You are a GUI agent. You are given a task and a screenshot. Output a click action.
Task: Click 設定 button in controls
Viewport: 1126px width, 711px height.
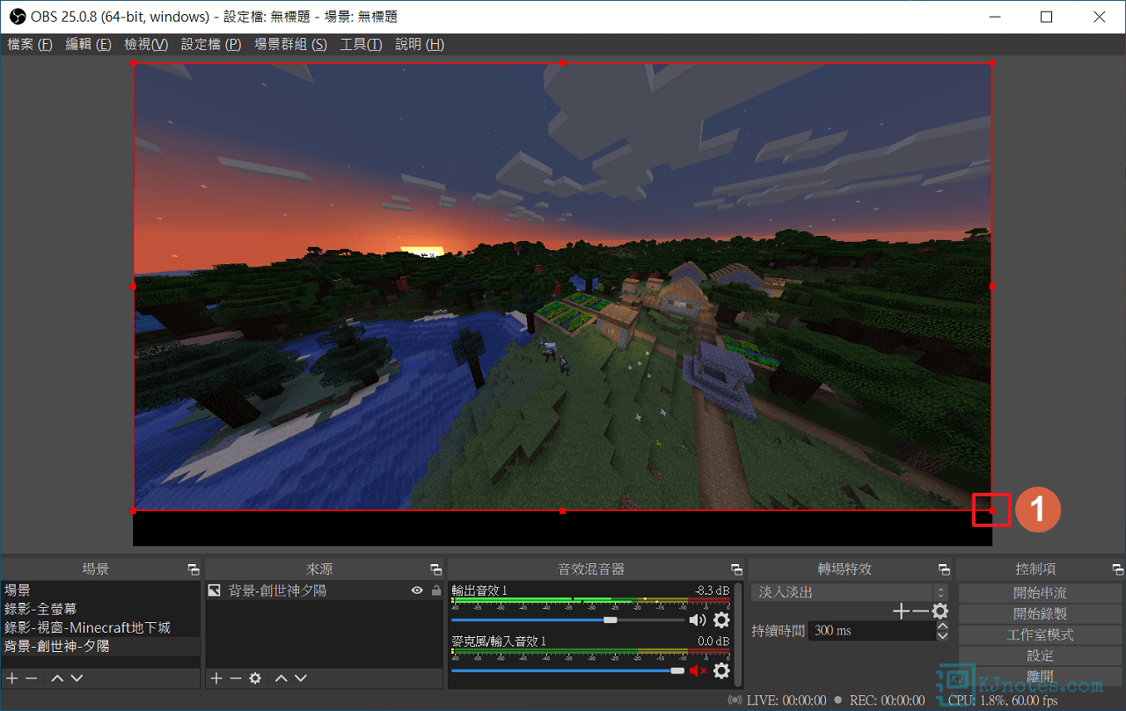click(1040, 656)
